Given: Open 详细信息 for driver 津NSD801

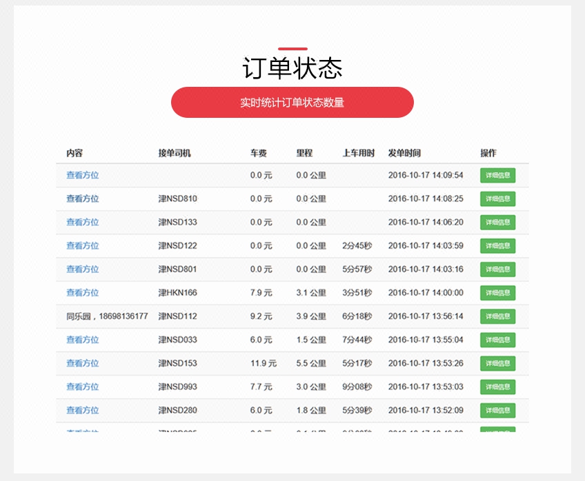Looking at the screenshot, I should click(497, 269).
